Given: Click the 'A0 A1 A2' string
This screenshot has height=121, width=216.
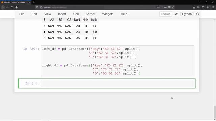Looking at the screenshot, I should [x=107, y=53].
